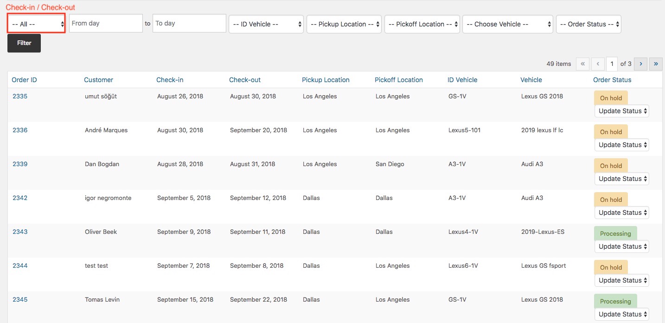Sort by Order ID column header
The width and height of the screenshot is (665, 323).
pos(24,80)
